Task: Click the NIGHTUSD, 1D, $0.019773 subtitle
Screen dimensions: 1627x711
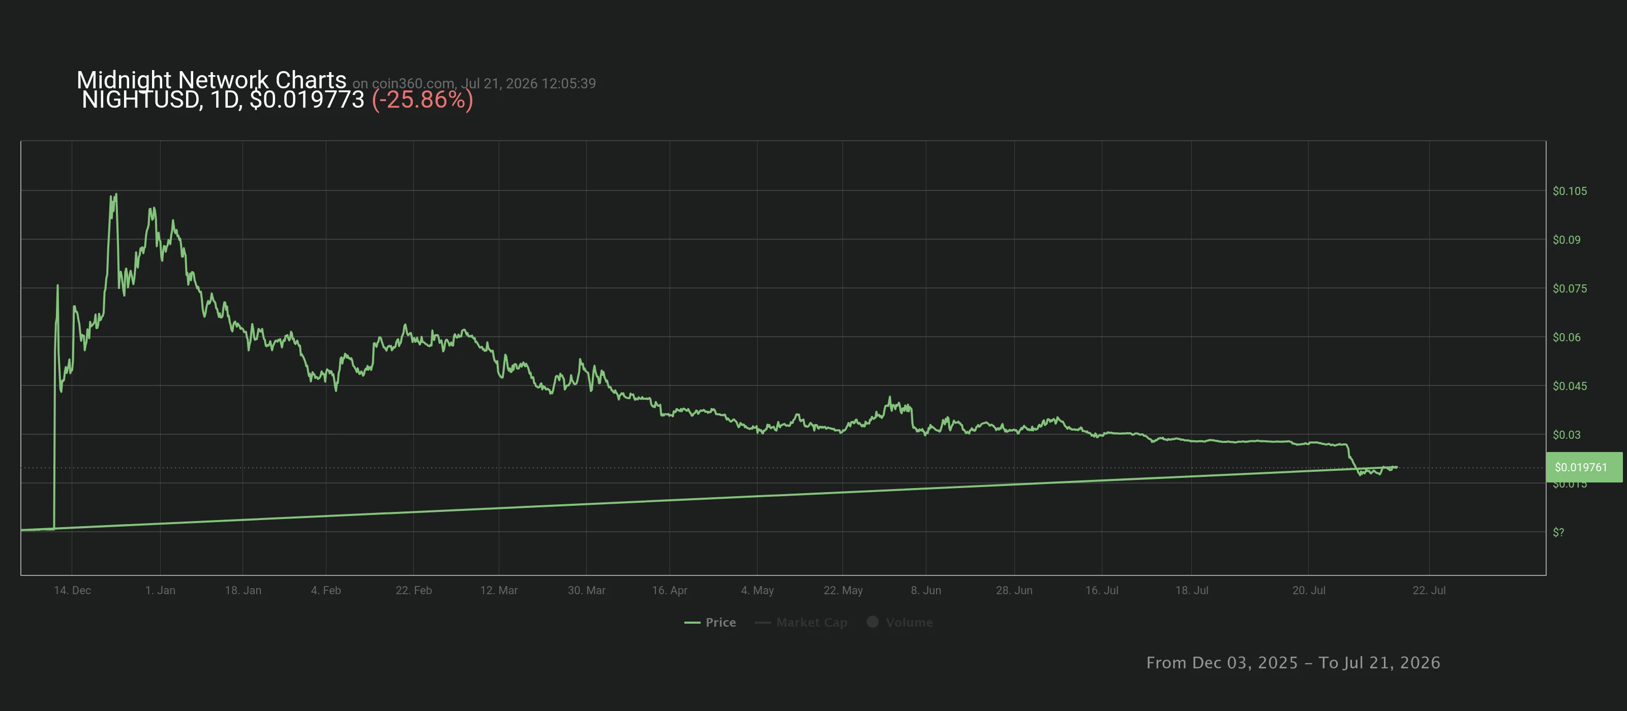Action: tap(223, 100)
